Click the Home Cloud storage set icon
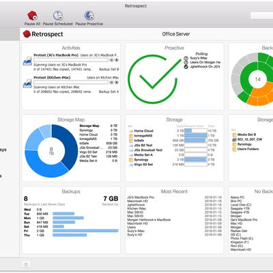273x273 pixels. coord(131,131)
